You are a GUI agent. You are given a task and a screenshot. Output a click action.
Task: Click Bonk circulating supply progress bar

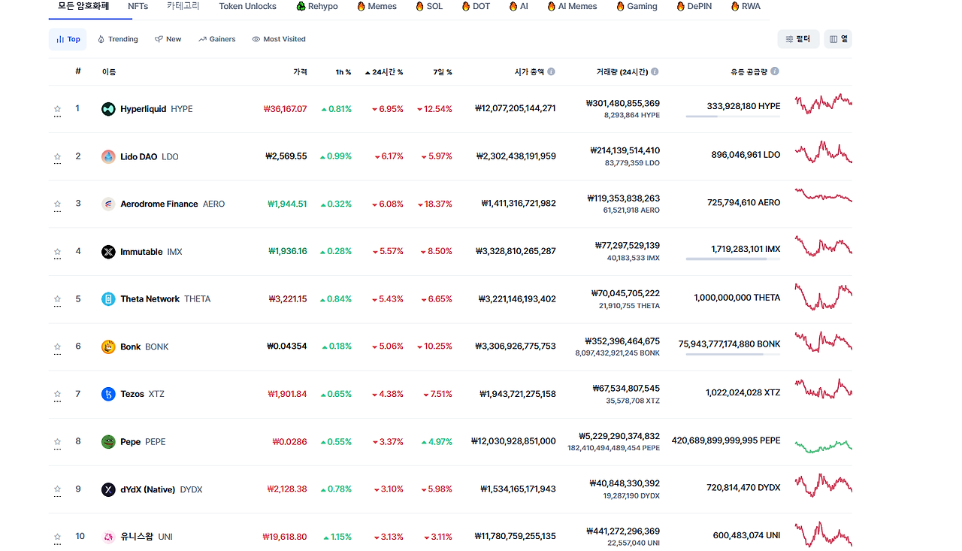pos(733,354)
